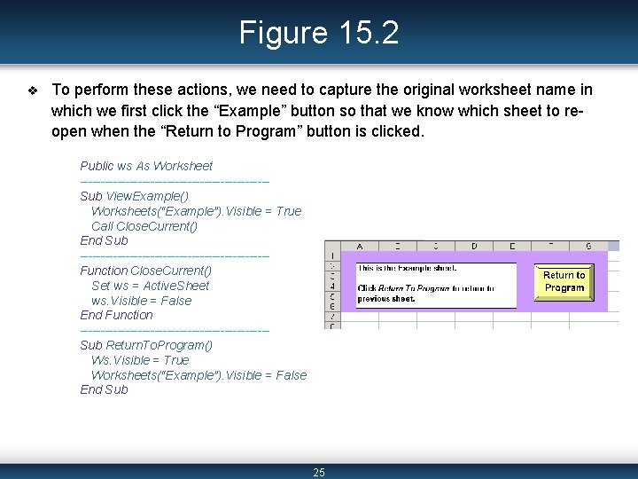Click the code line 'Sub ViewExample()'

pyautogui.click(x=135, y=196)
